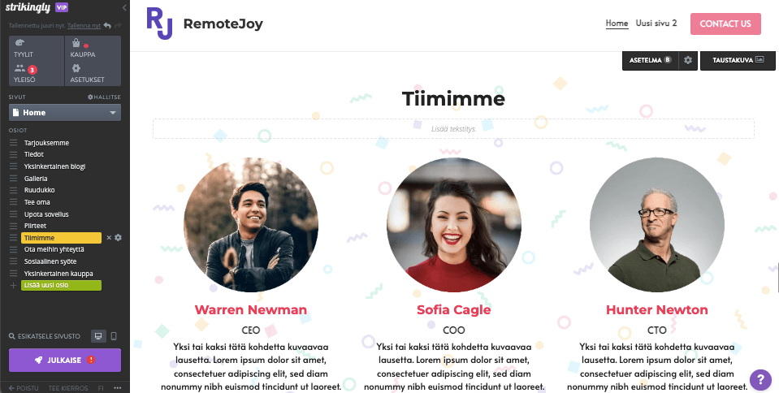This screenshot has height=393, width=779.
Task: Click the Contact Us button
Action: pyautogui.click(x=725, y=24)
